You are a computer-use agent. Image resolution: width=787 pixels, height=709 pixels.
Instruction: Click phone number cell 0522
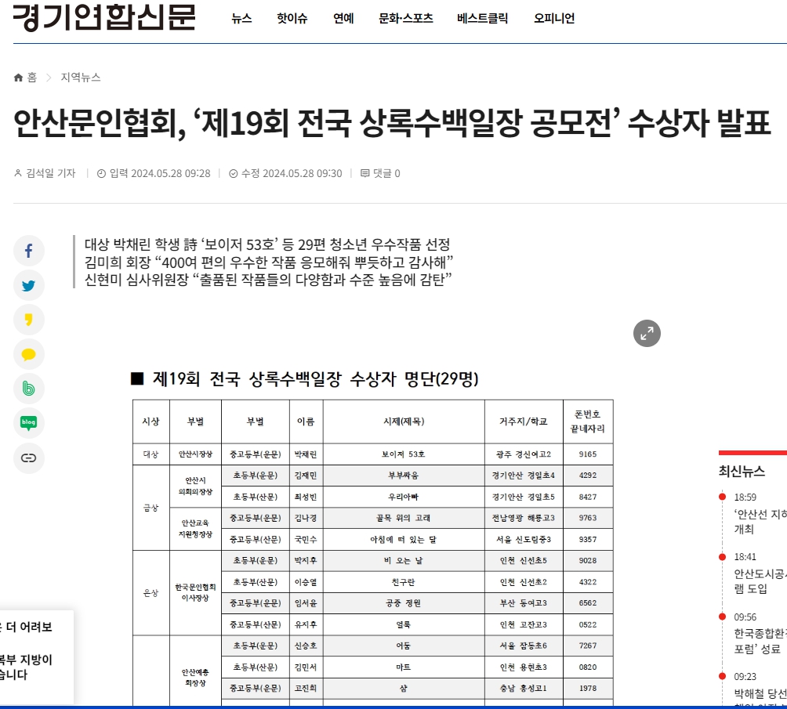pos(588,624)
